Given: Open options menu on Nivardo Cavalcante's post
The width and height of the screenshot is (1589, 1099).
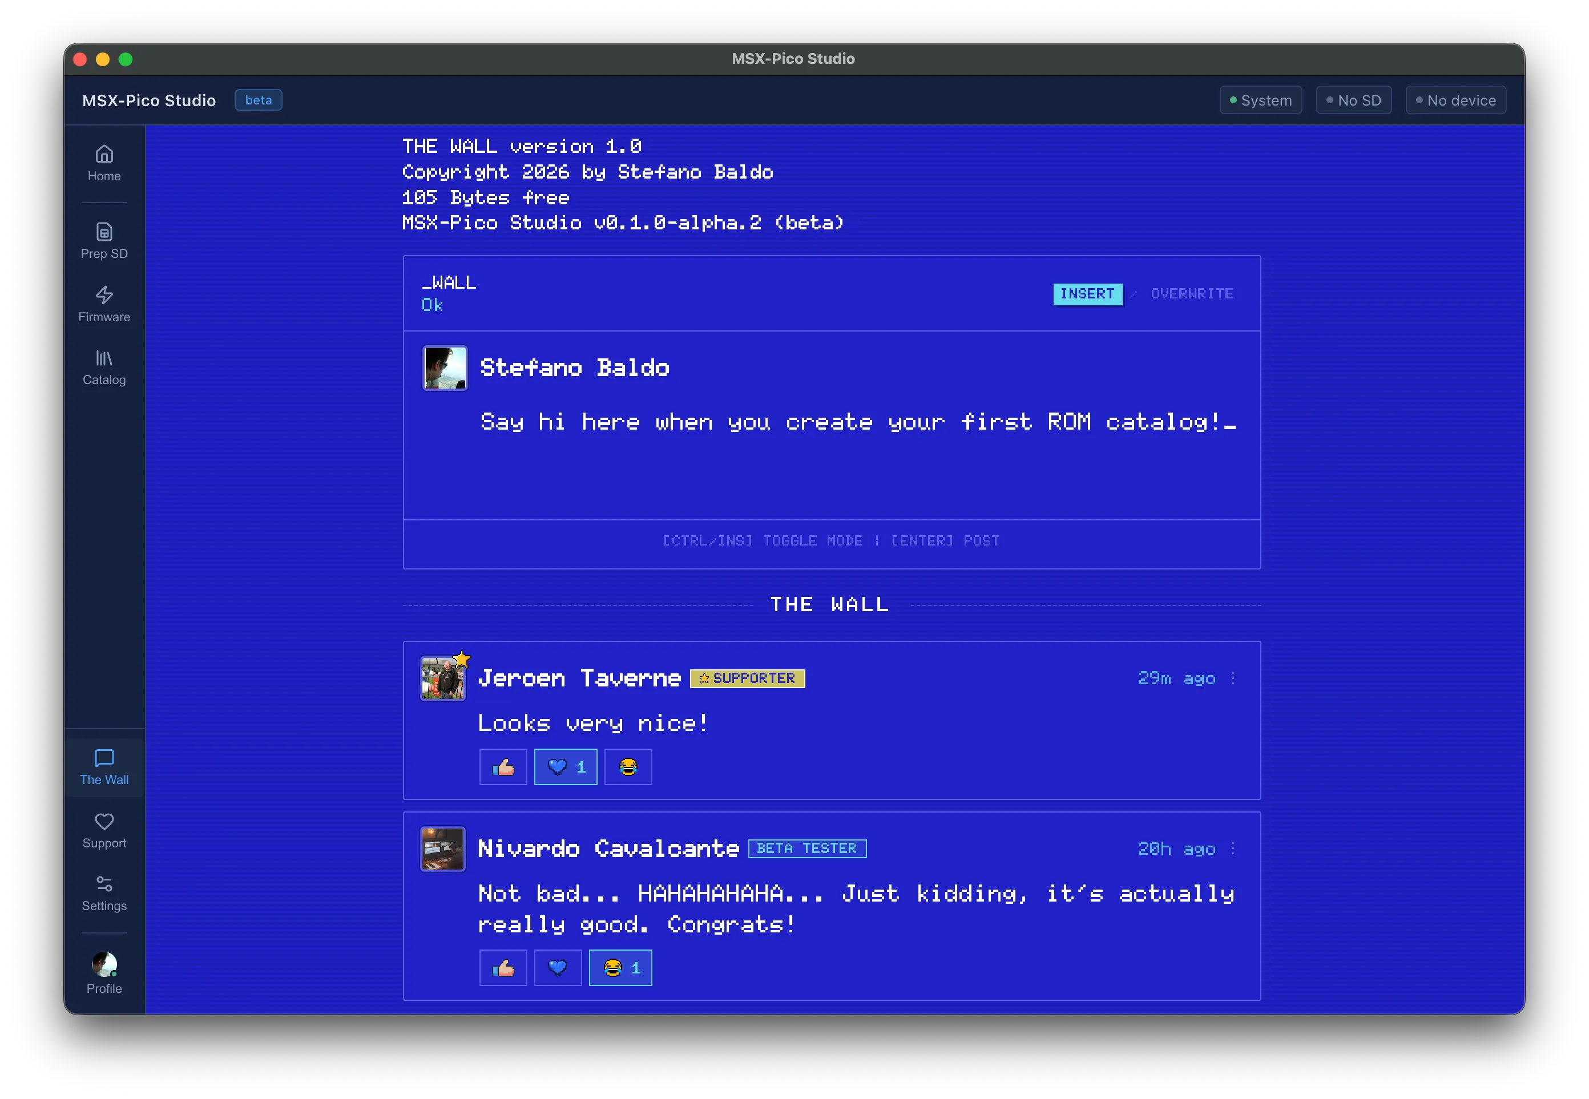Looking at the screenshot, I should [1233, 849].
